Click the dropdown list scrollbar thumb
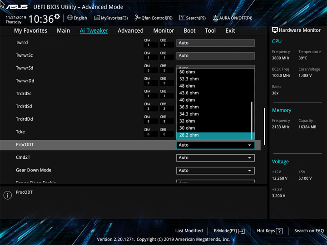This screenshot has width=327, height=245. (252, 120)
